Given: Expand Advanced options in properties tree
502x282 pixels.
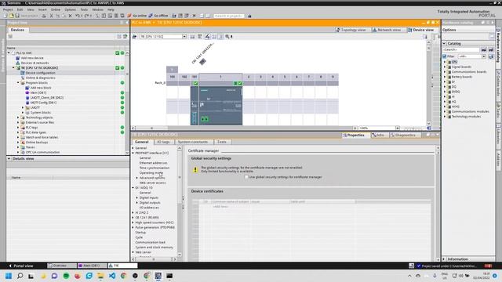Looking at the screenshot, I should [137, 178].
